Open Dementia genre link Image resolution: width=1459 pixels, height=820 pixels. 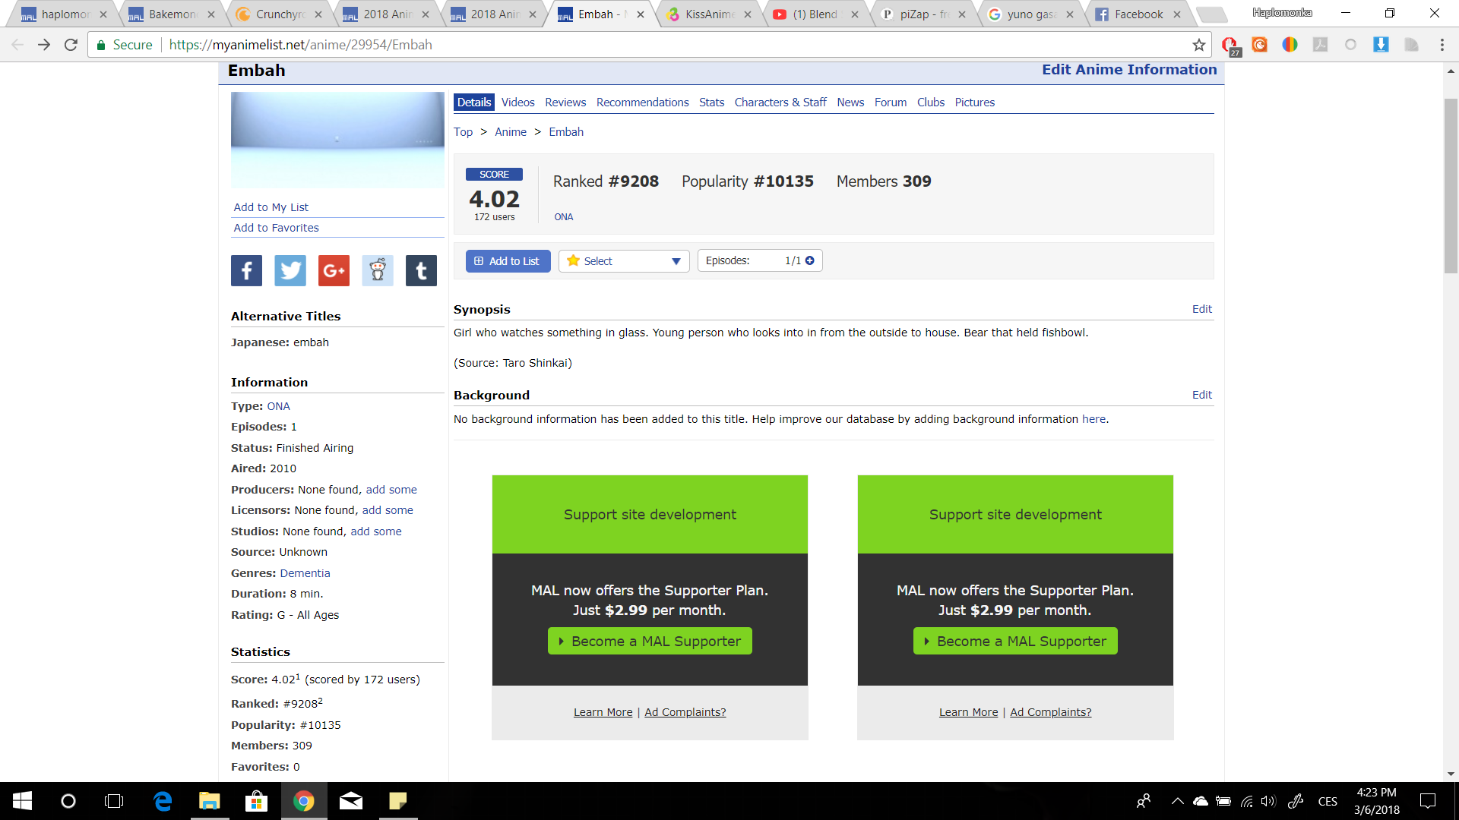[305, 573]
